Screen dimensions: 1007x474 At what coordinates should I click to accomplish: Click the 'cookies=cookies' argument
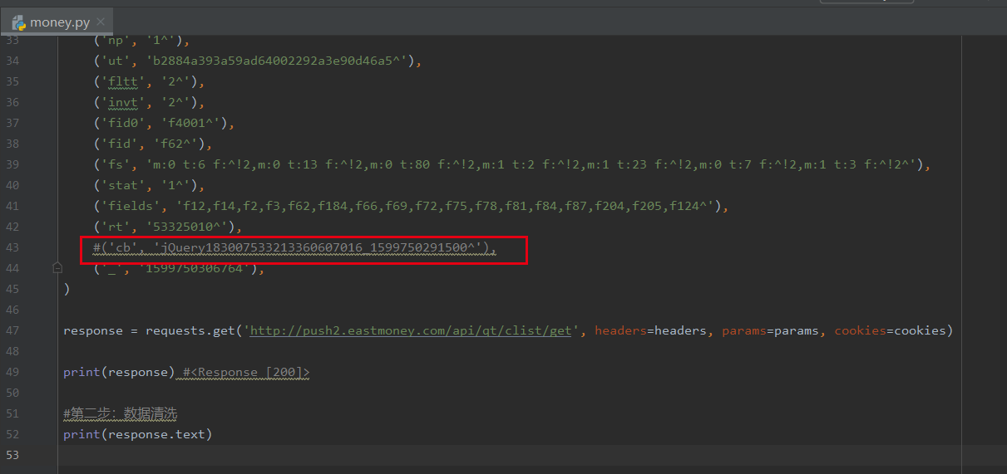pyautogui.click(x=891, y=330)
